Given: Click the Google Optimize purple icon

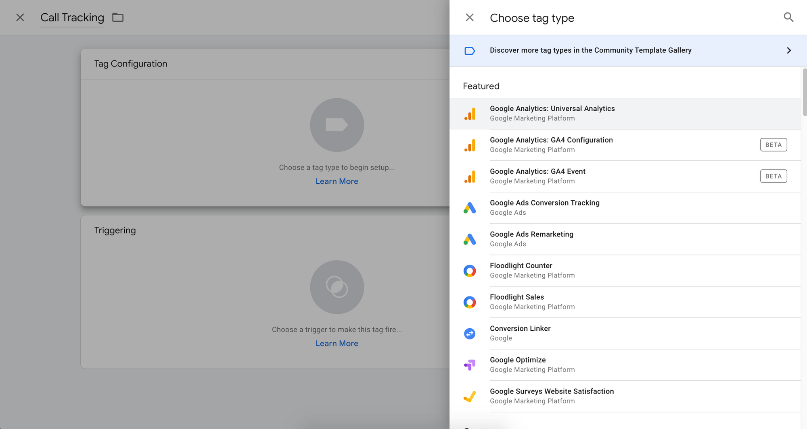Looking at the screenshot, I should tap(470, 365).
